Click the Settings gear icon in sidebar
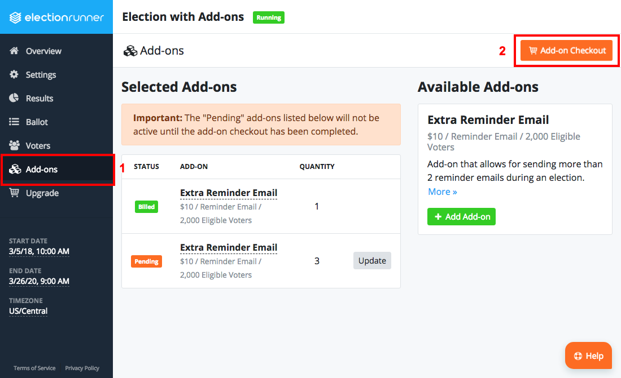 coord(15,74)
